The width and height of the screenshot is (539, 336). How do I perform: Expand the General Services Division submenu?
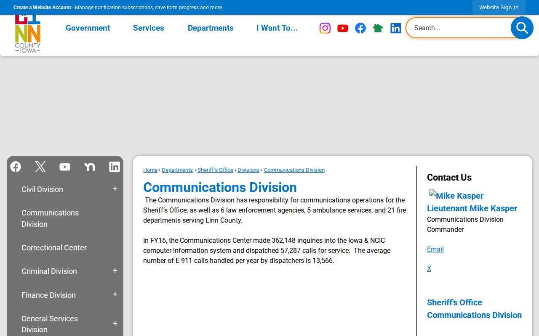click(115, 324)
